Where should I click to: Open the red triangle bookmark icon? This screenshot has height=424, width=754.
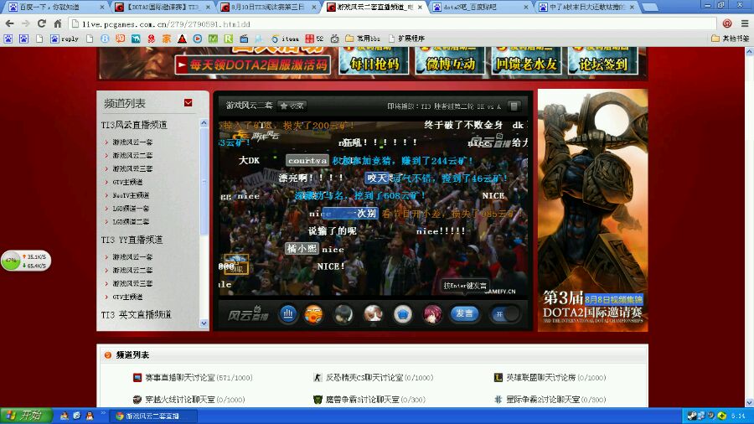tap(182, 39)
